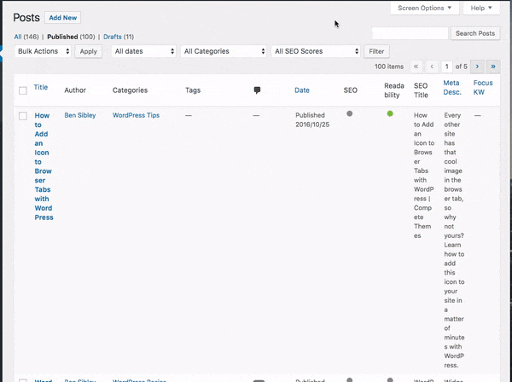512x382 pixels.
Task: Click the green readability dot for first post
Action: (390, 113)
